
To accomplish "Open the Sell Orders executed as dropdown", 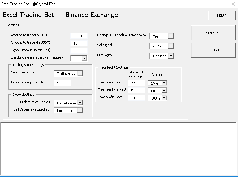I will tap(80, 110).
